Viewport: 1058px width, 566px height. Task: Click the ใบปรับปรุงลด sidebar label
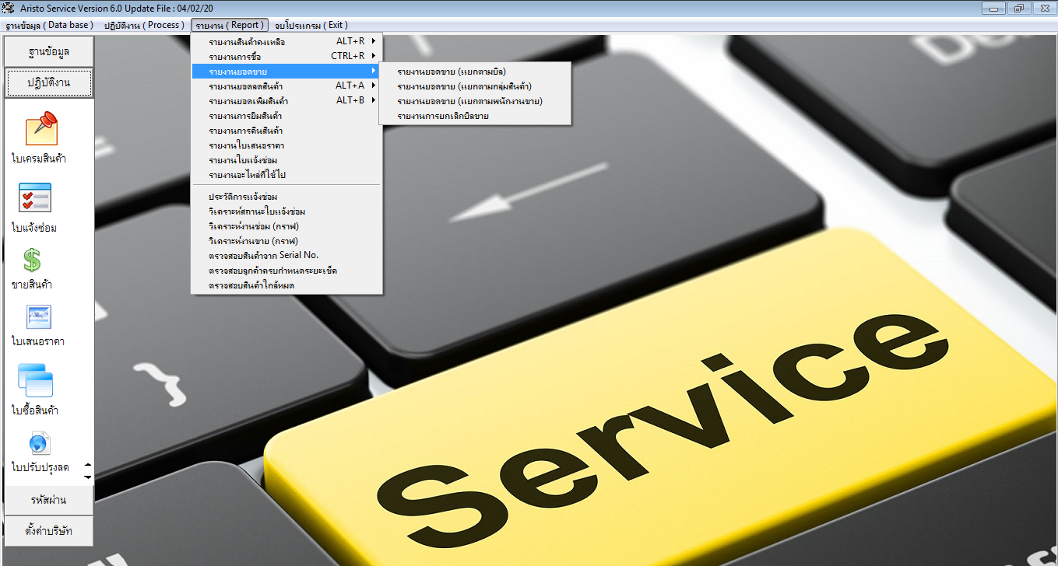tap(40, 467)
